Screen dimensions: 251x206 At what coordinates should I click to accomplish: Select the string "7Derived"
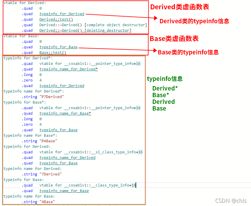click(51, 174)
